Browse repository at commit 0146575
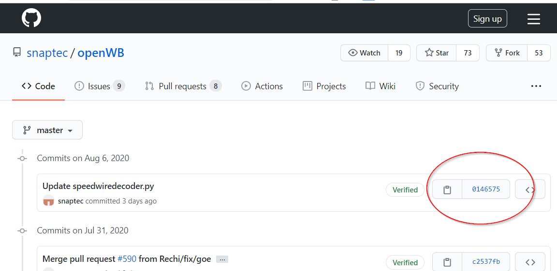 pyautogui.click(x=530, y=190)
